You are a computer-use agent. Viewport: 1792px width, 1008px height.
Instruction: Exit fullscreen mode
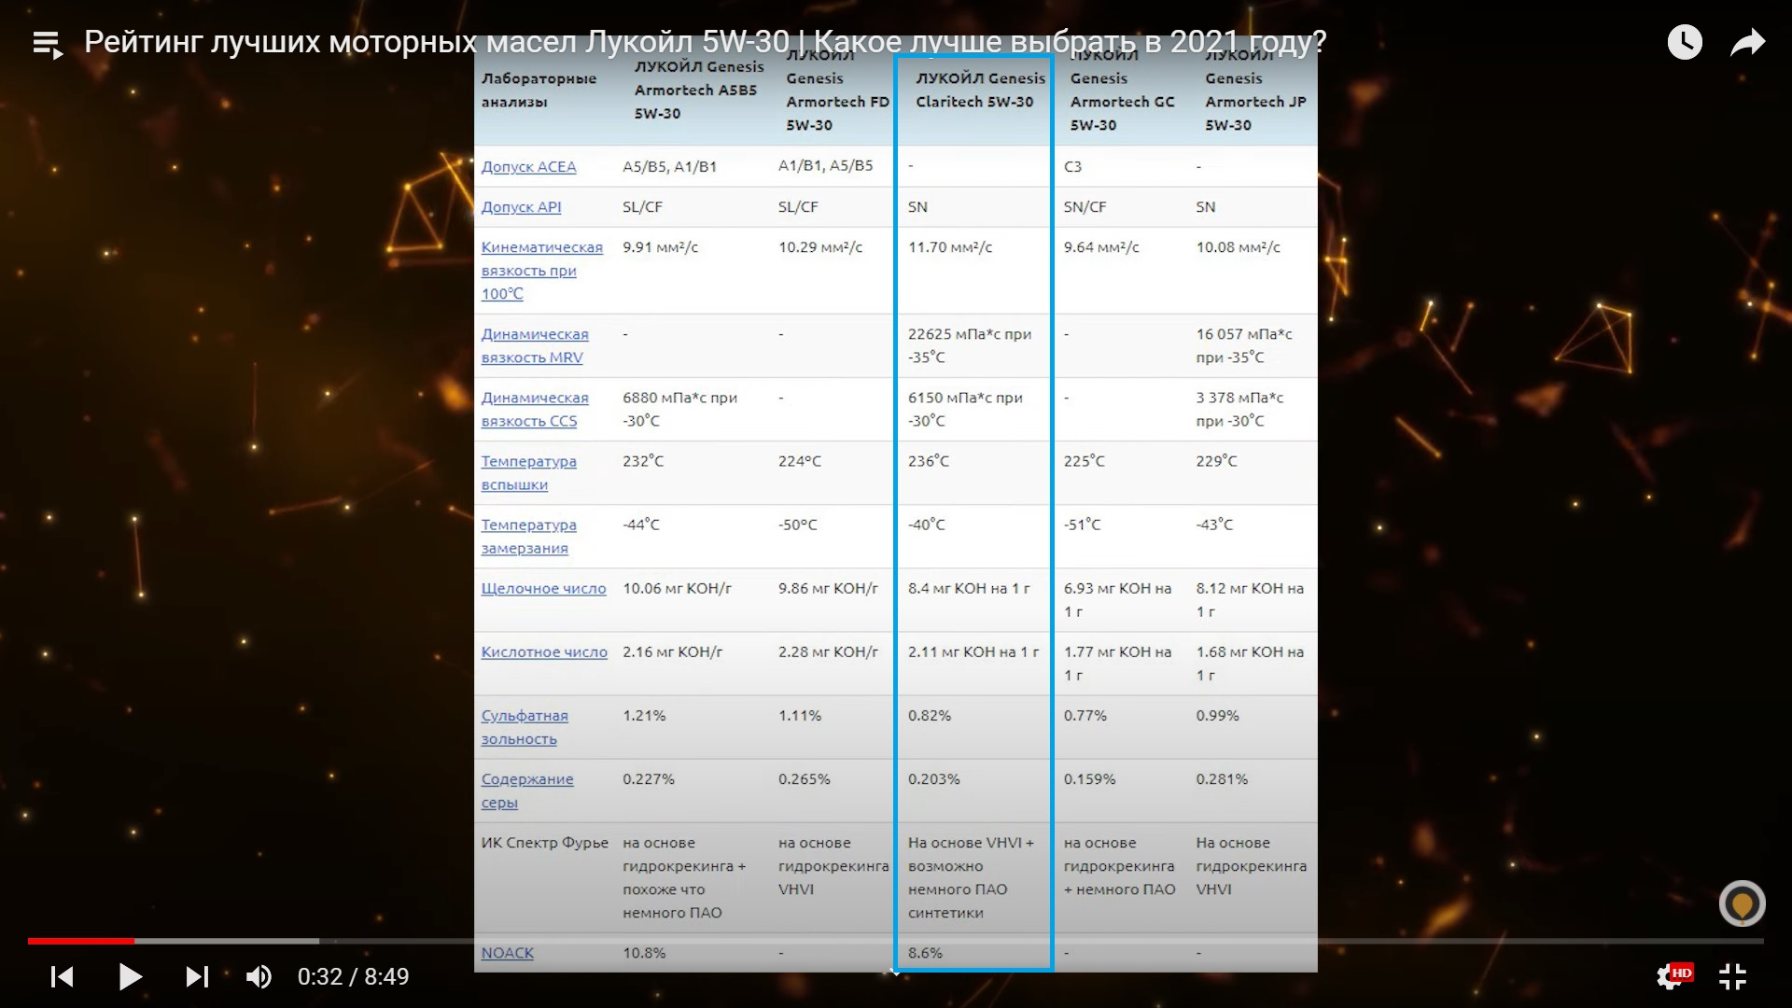pos(1733,976)
